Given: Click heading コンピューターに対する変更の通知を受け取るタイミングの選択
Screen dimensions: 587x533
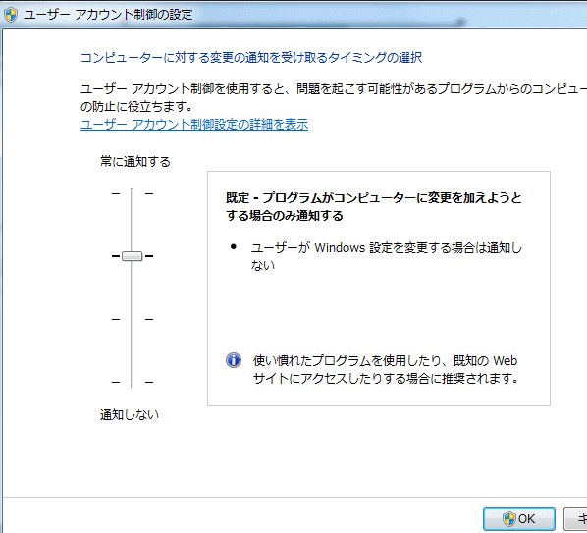Looking at the screenshot, I should pyautogui.click(x=251, y=58).
